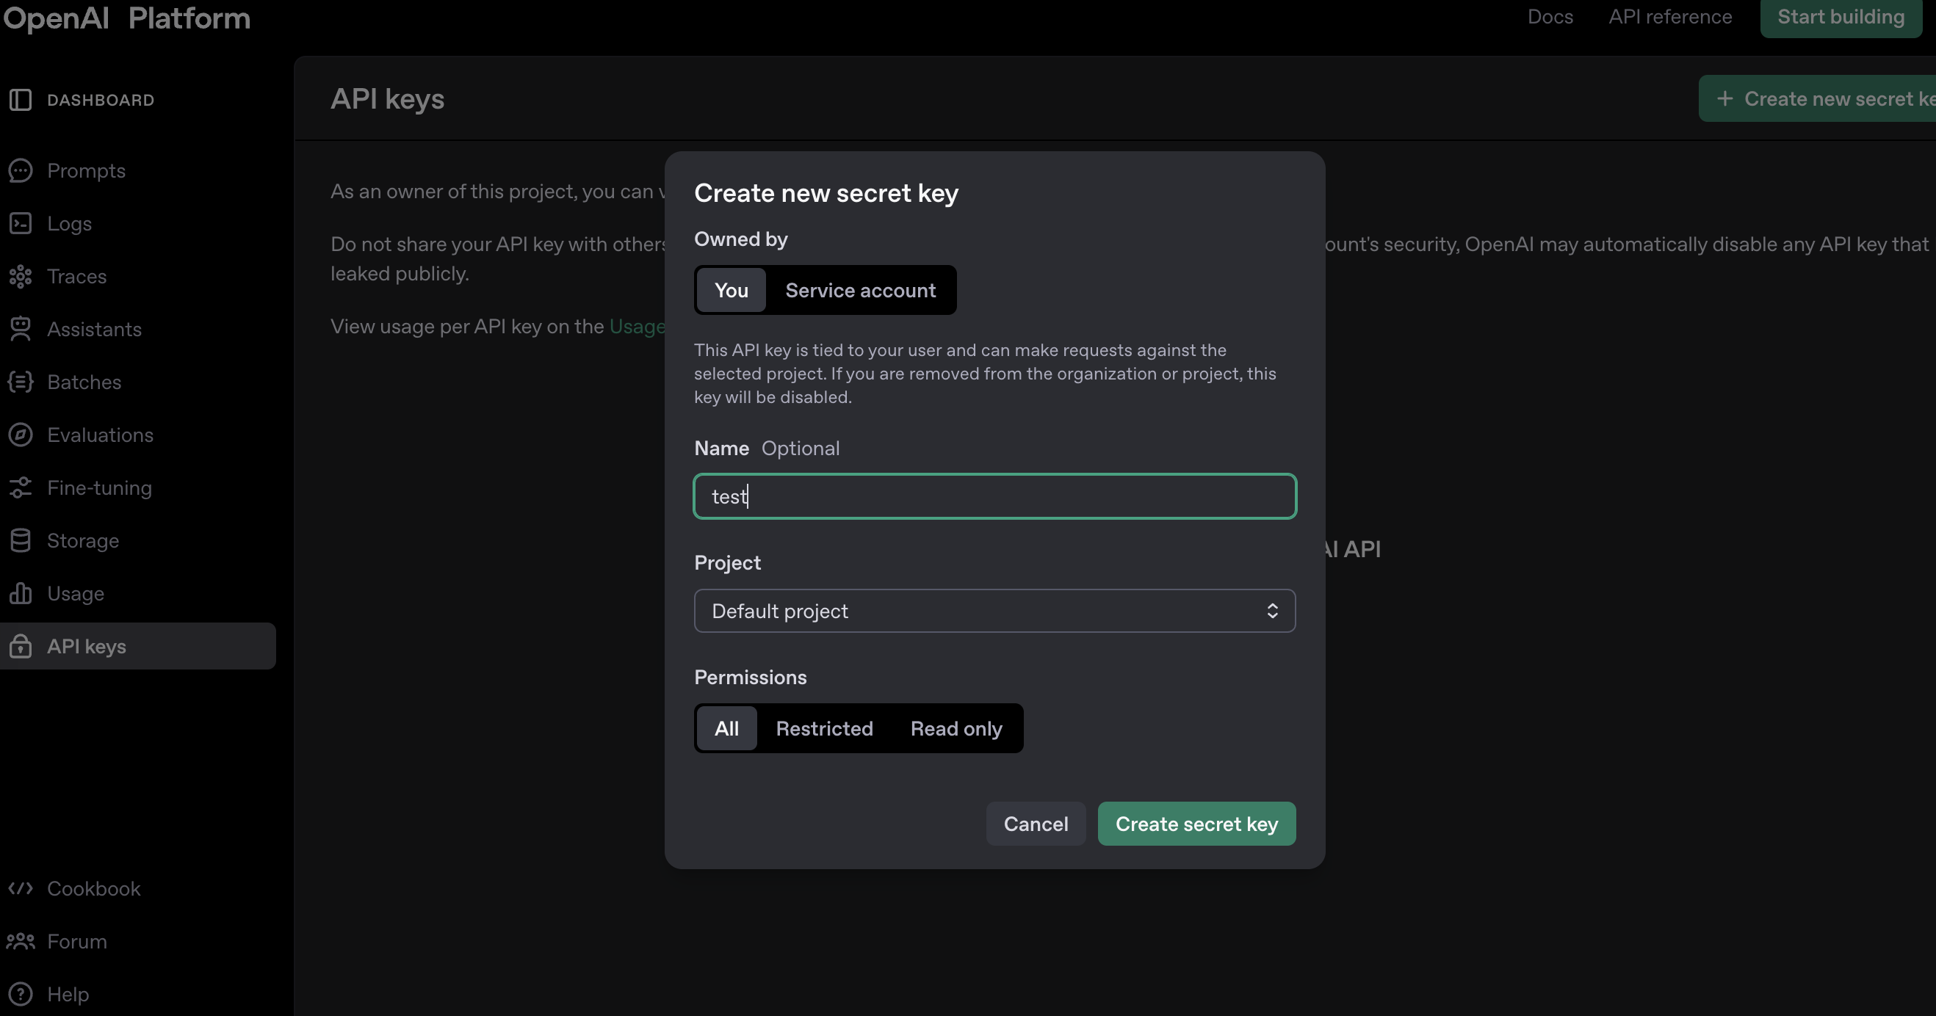The width and height of the screenshot is (1936, 1016).
Task: Open the Usage sidebar item
Action: pyautogui.click(x=75, y=594)
